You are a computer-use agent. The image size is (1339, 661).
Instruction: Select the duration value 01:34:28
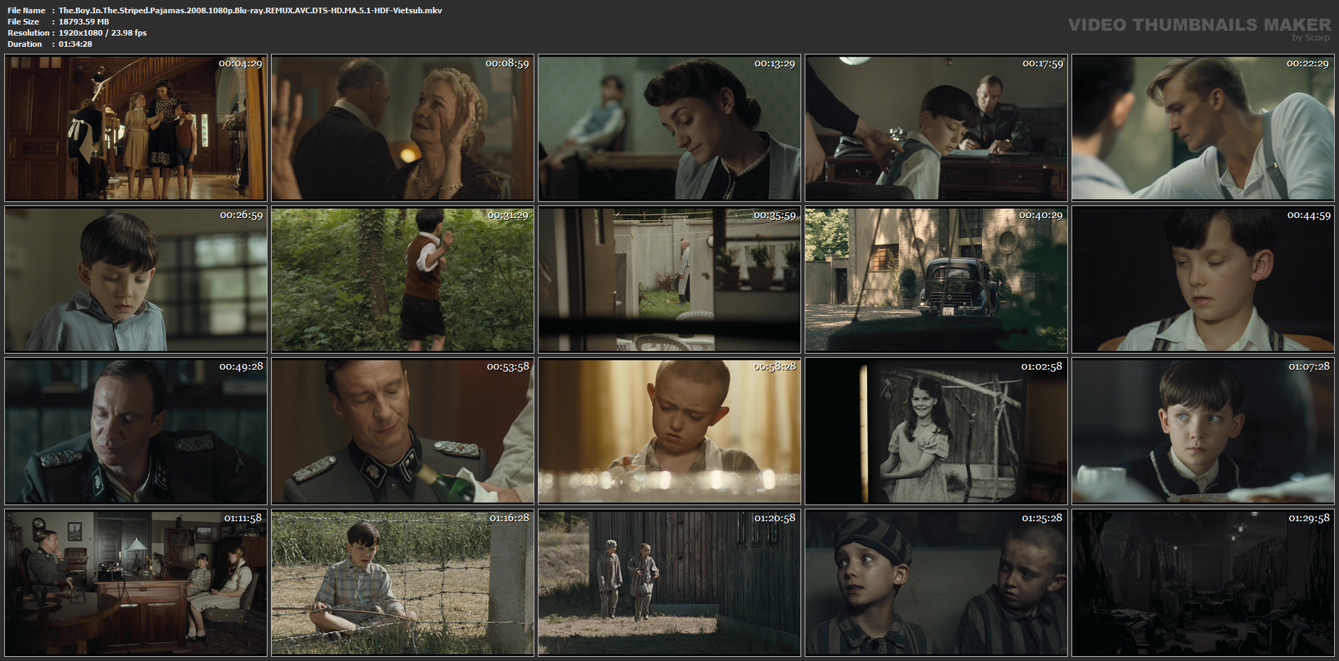[x=75, y=44]
